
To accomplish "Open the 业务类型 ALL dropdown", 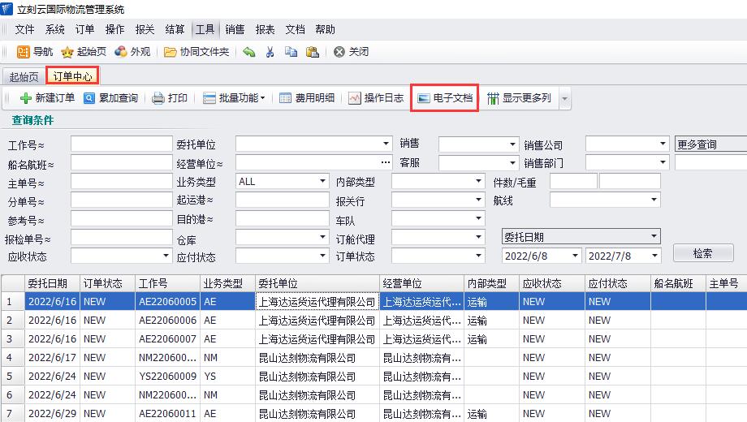I will (x=322, y=182).
